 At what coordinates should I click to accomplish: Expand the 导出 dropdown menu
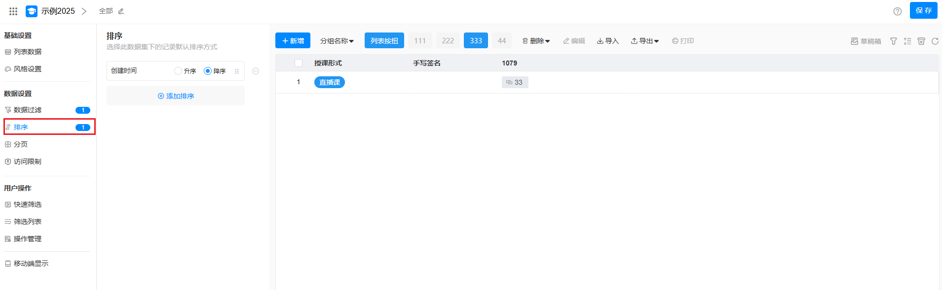[644, 41]
